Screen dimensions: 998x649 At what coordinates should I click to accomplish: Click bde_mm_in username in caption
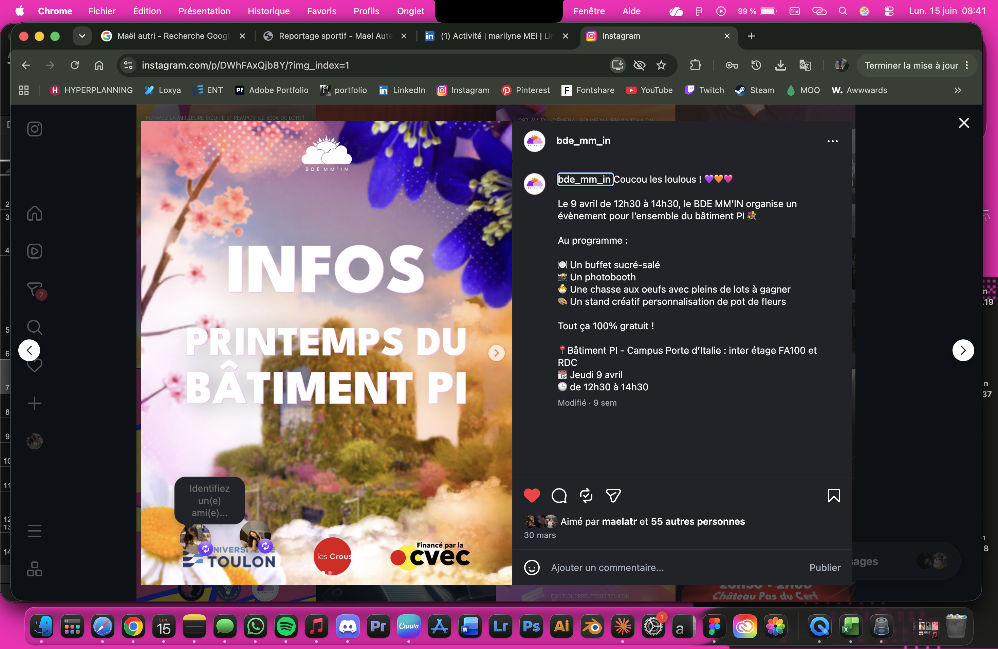(584, 179)
